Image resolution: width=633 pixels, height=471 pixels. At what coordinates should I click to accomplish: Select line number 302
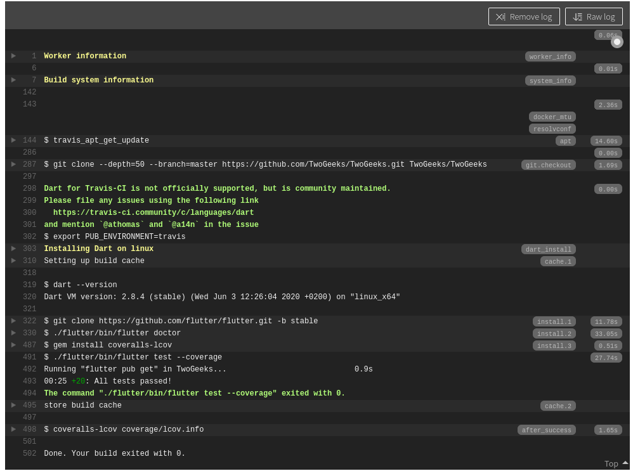tap(29, 236)
